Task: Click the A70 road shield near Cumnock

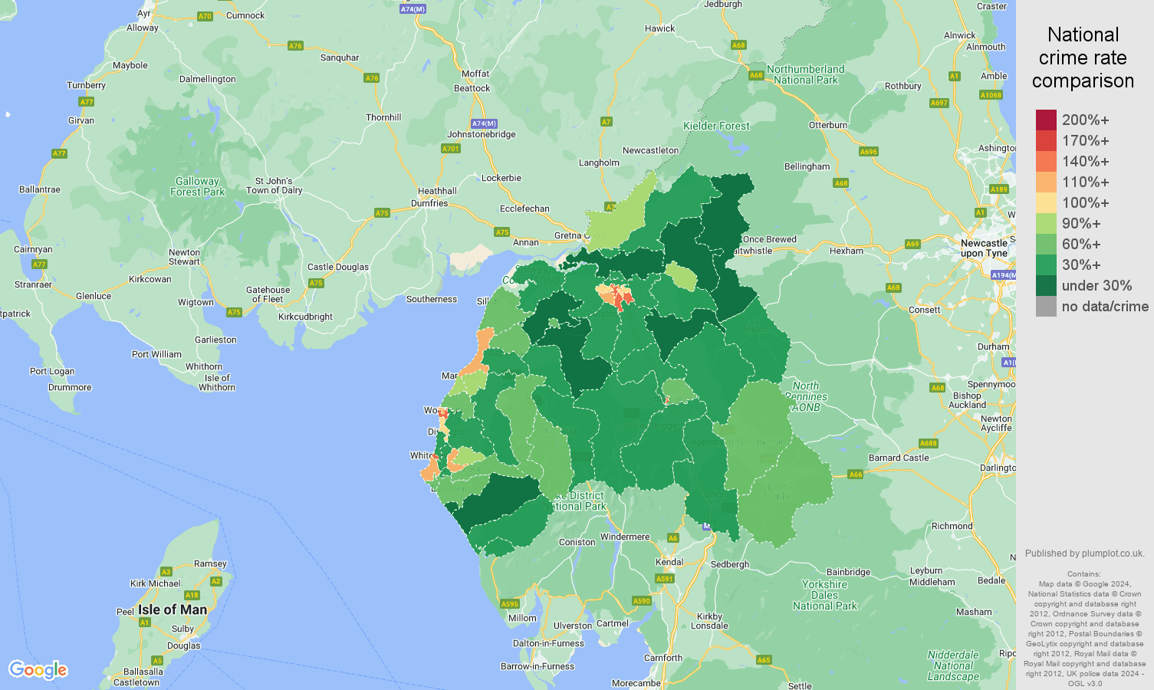Action: click(x=205, y=16)
